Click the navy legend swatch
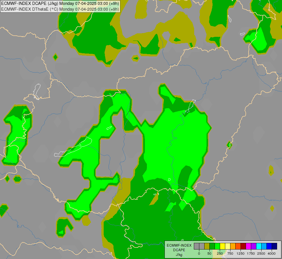This screenshot has height=259, width=282. [274, 246]
